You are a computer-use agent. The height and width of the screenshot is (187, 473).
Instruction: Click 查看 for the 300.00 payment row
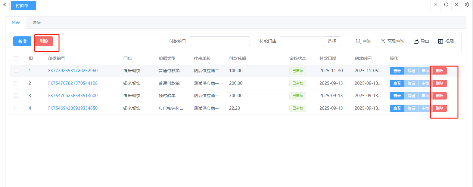tap(397, 96)
